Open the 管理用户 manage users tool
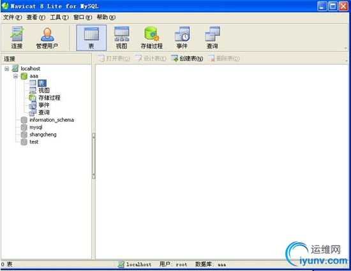 click(x=47, y=38)
